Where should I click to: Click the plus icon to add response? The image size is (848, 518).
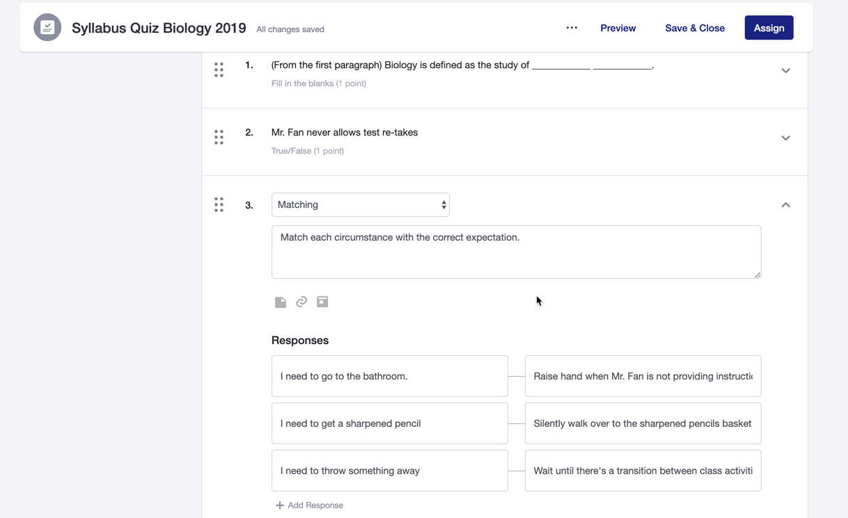[279, 505]
